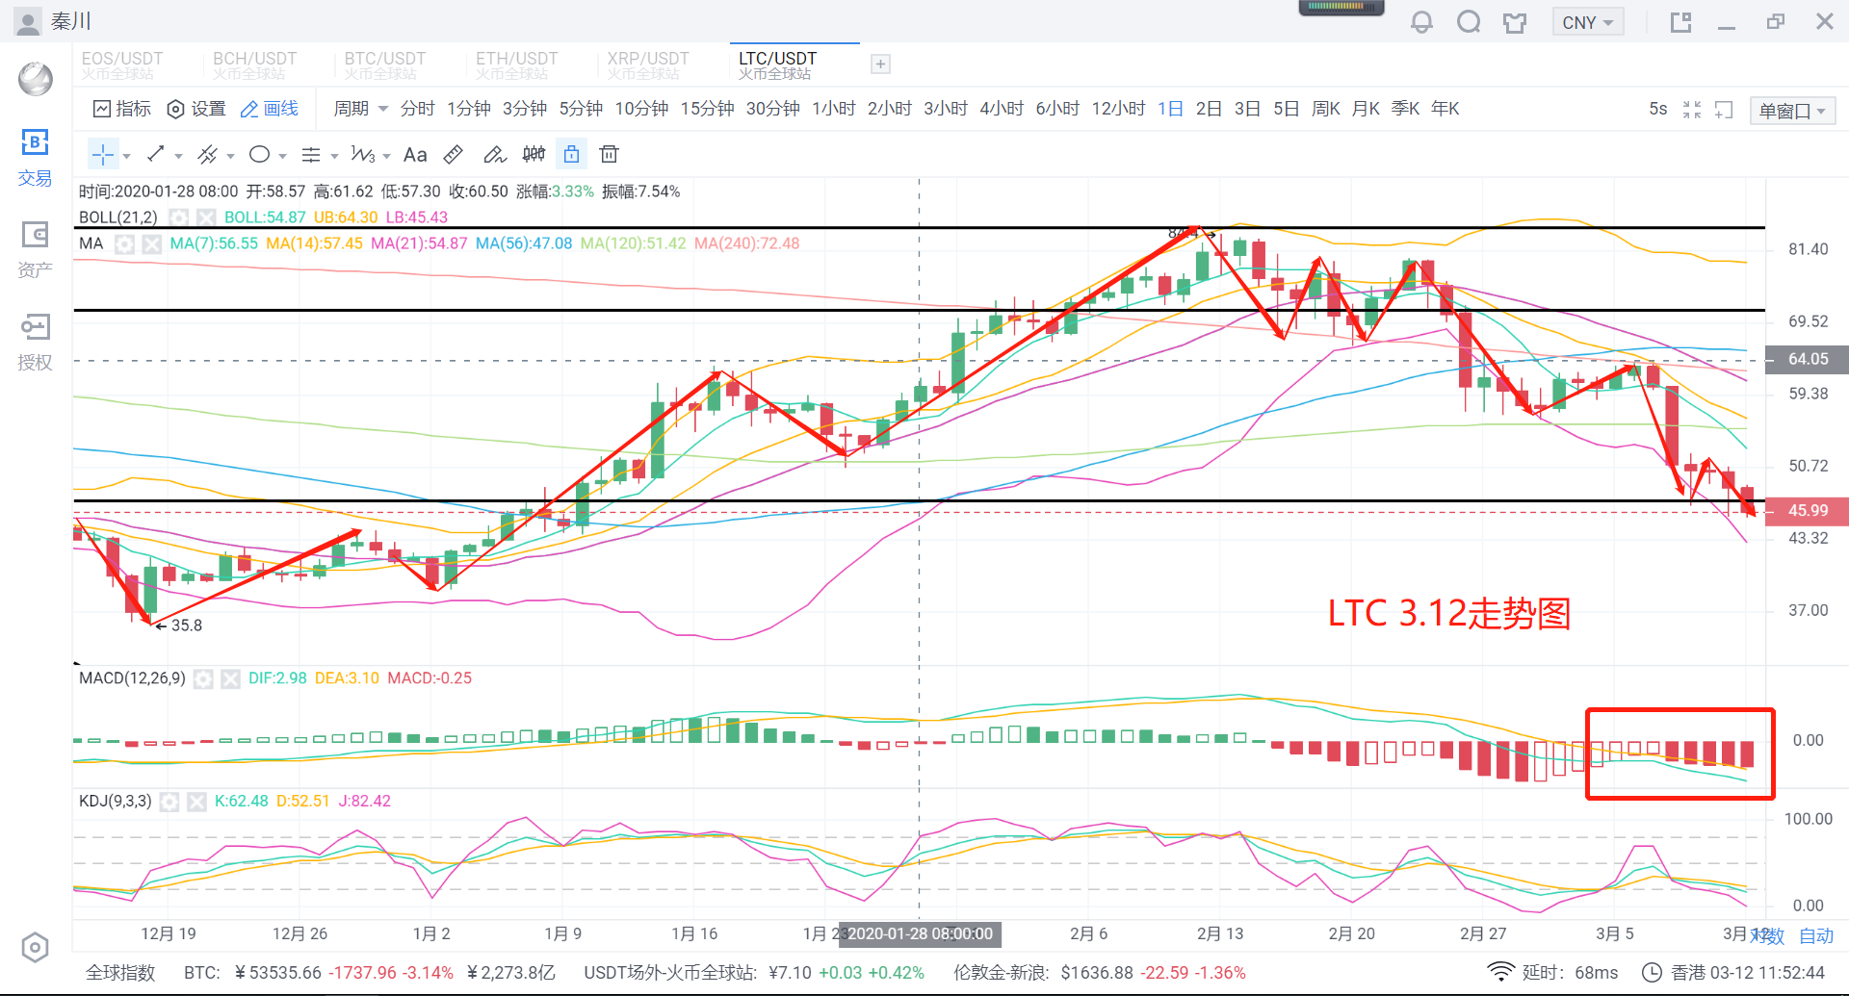
Task: Toggle the drawing lock icon
Action: point(571,154)
